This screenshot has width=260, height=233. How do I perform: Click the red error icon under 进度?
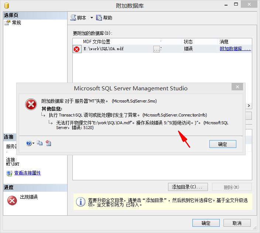coord(12,201)
